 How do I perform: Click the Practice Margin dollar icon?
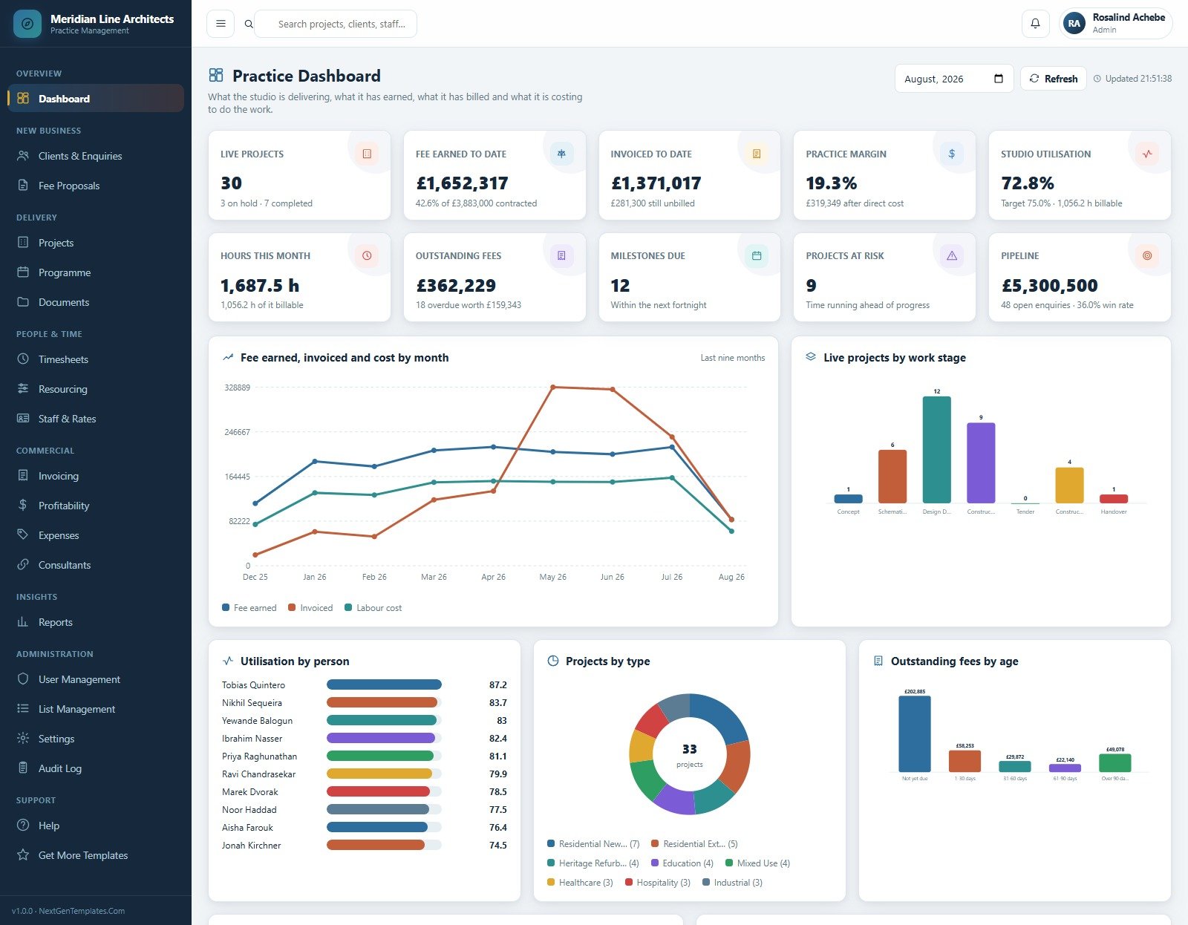(952, 154)
